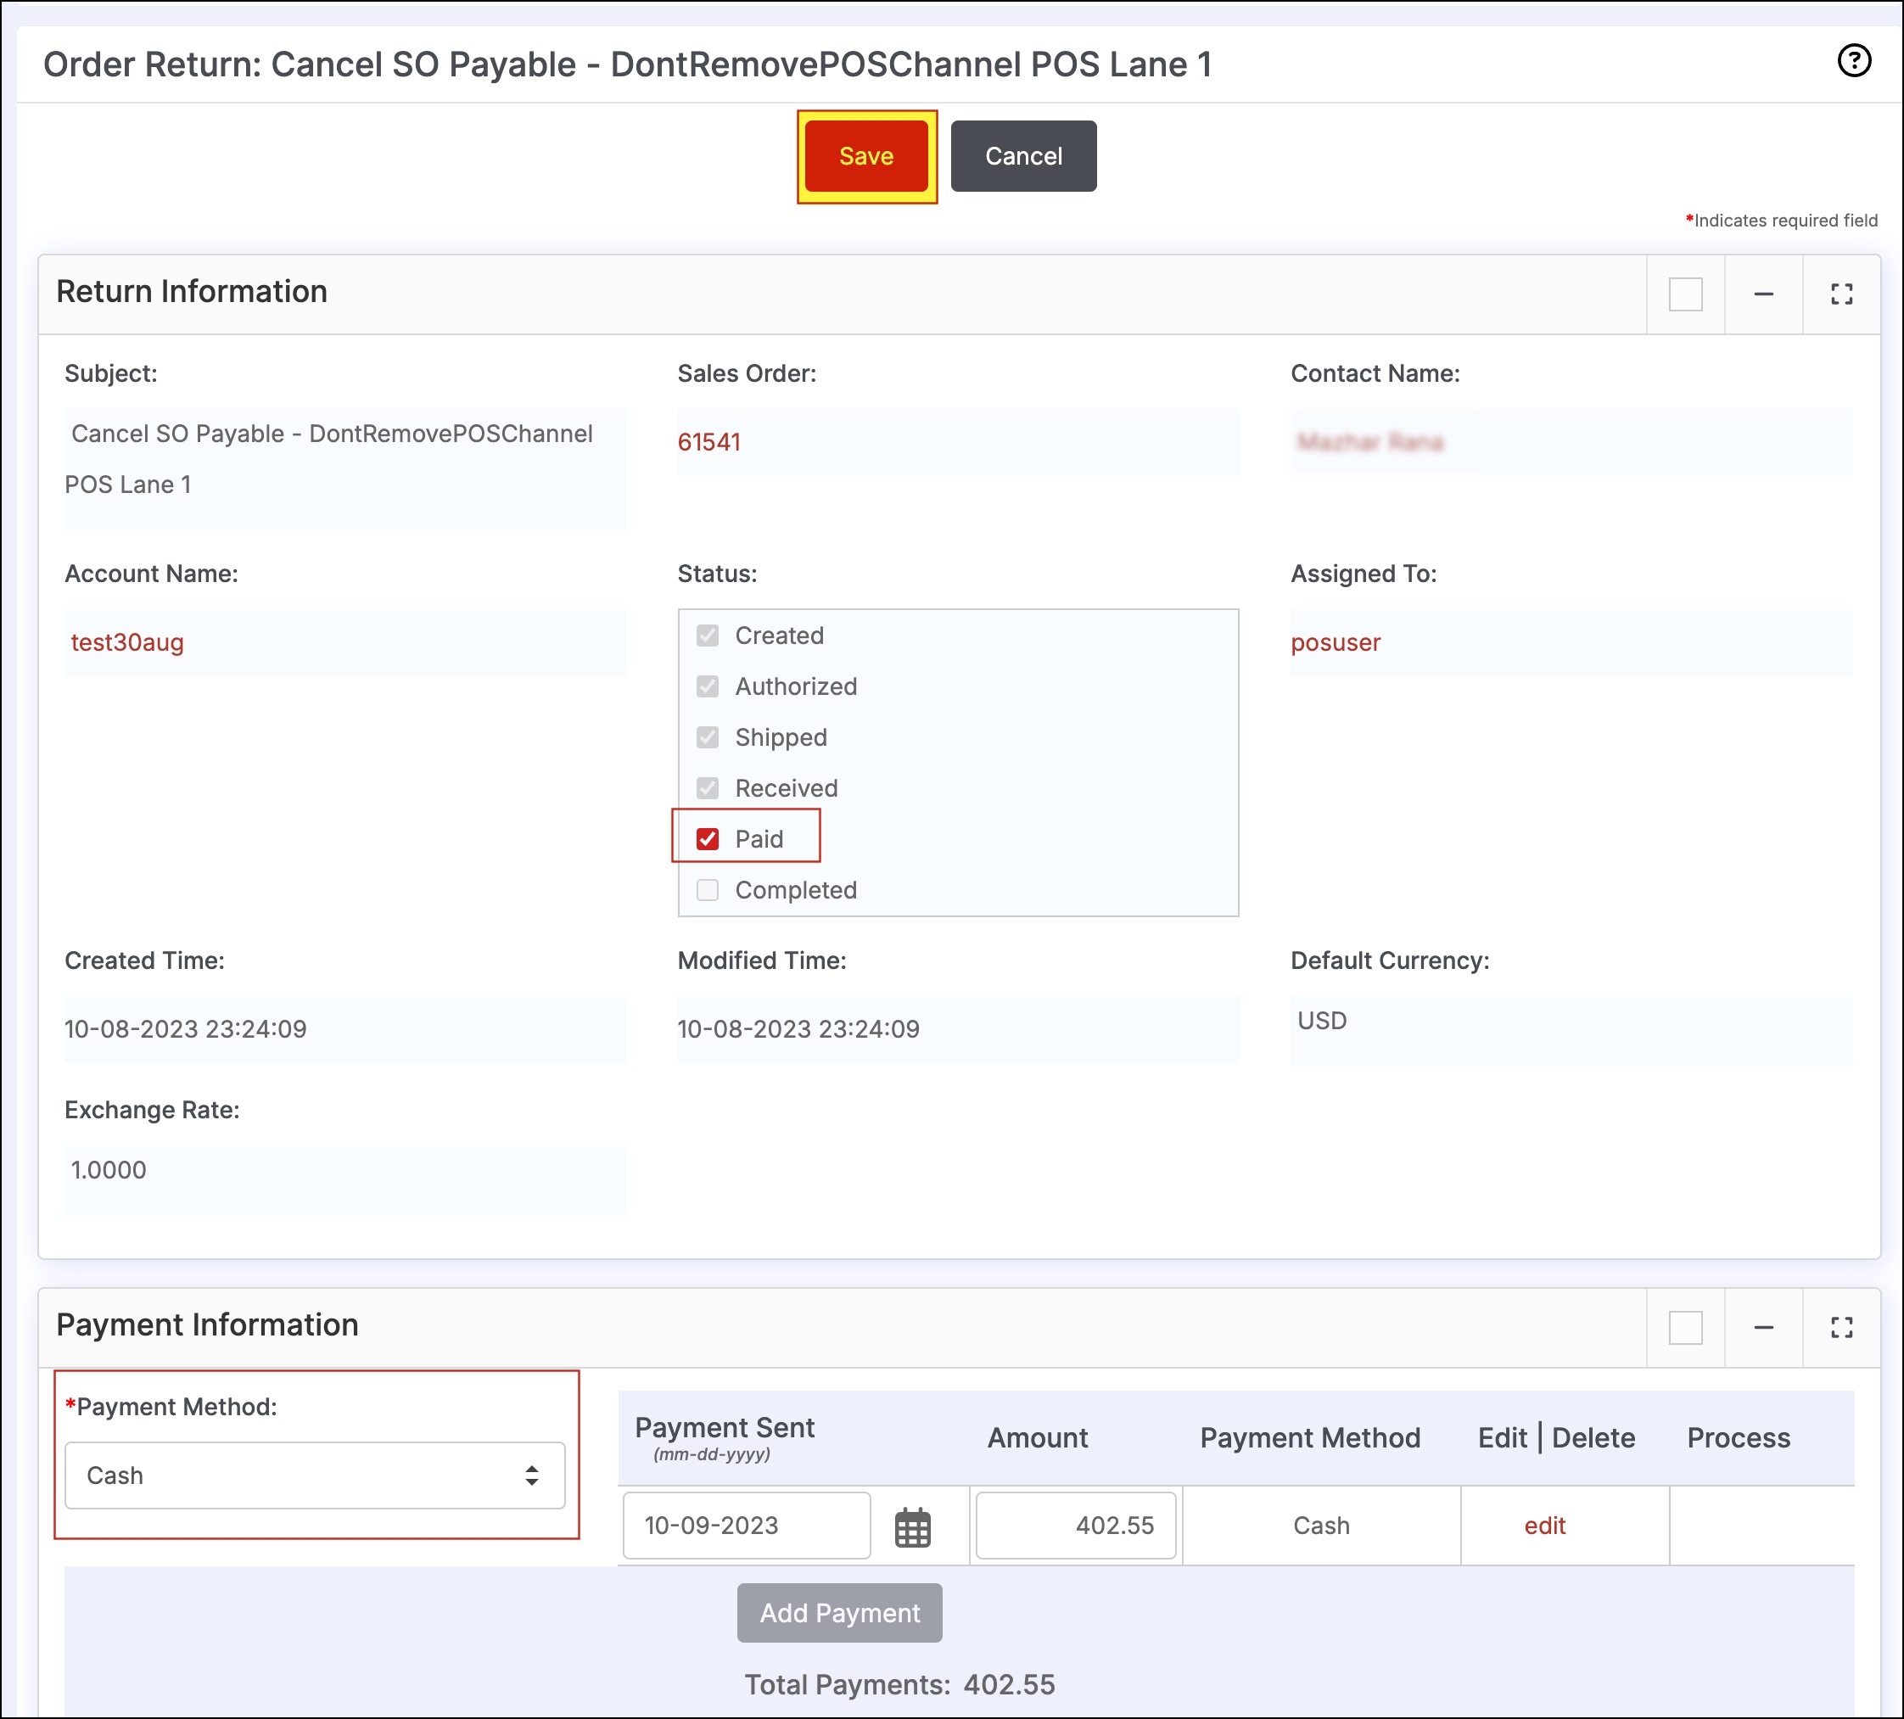Click the Payment Information header square box
The width and height of the screenshot is (1904, 1719).
[x=1685, y=1327]
